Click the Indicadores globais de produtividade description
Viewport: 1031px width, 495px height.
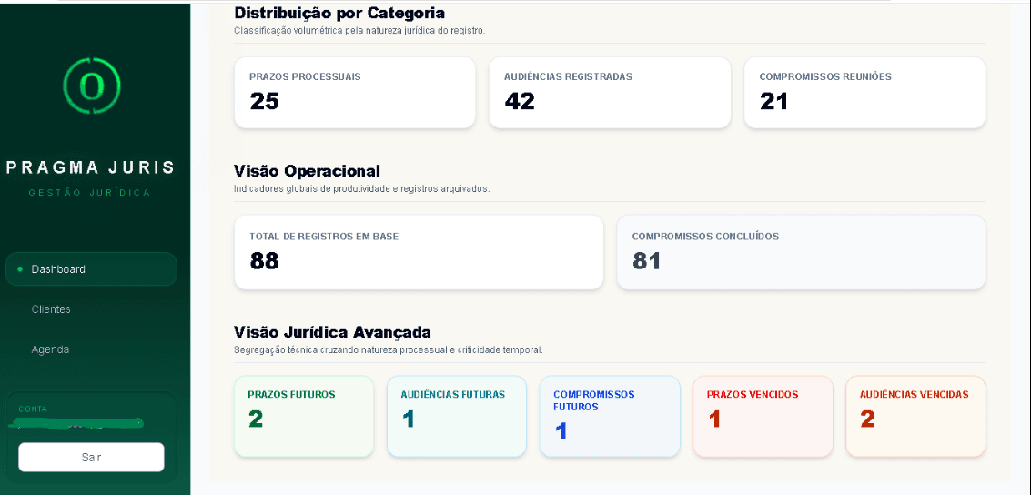click(361, 188)
